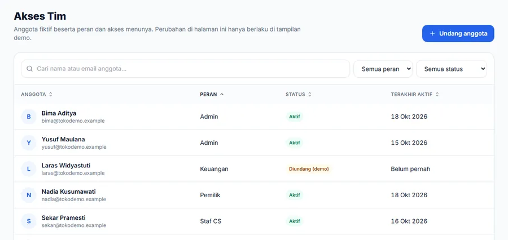Viewport: 508px width, 240px height.
Task: Sort by the Terakhir Aktif column header
Action: coord(415,95)
